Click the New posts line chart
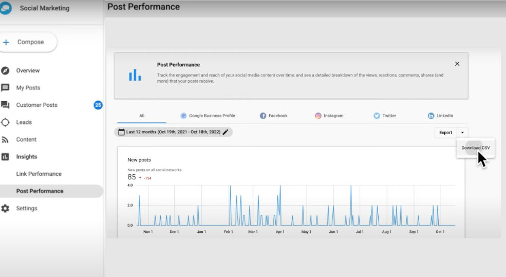The width and height of the screenshot is (506, 277). point(296,206)
